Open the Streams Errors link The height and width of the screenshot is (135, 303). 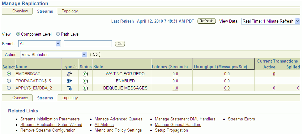(241, 119)
